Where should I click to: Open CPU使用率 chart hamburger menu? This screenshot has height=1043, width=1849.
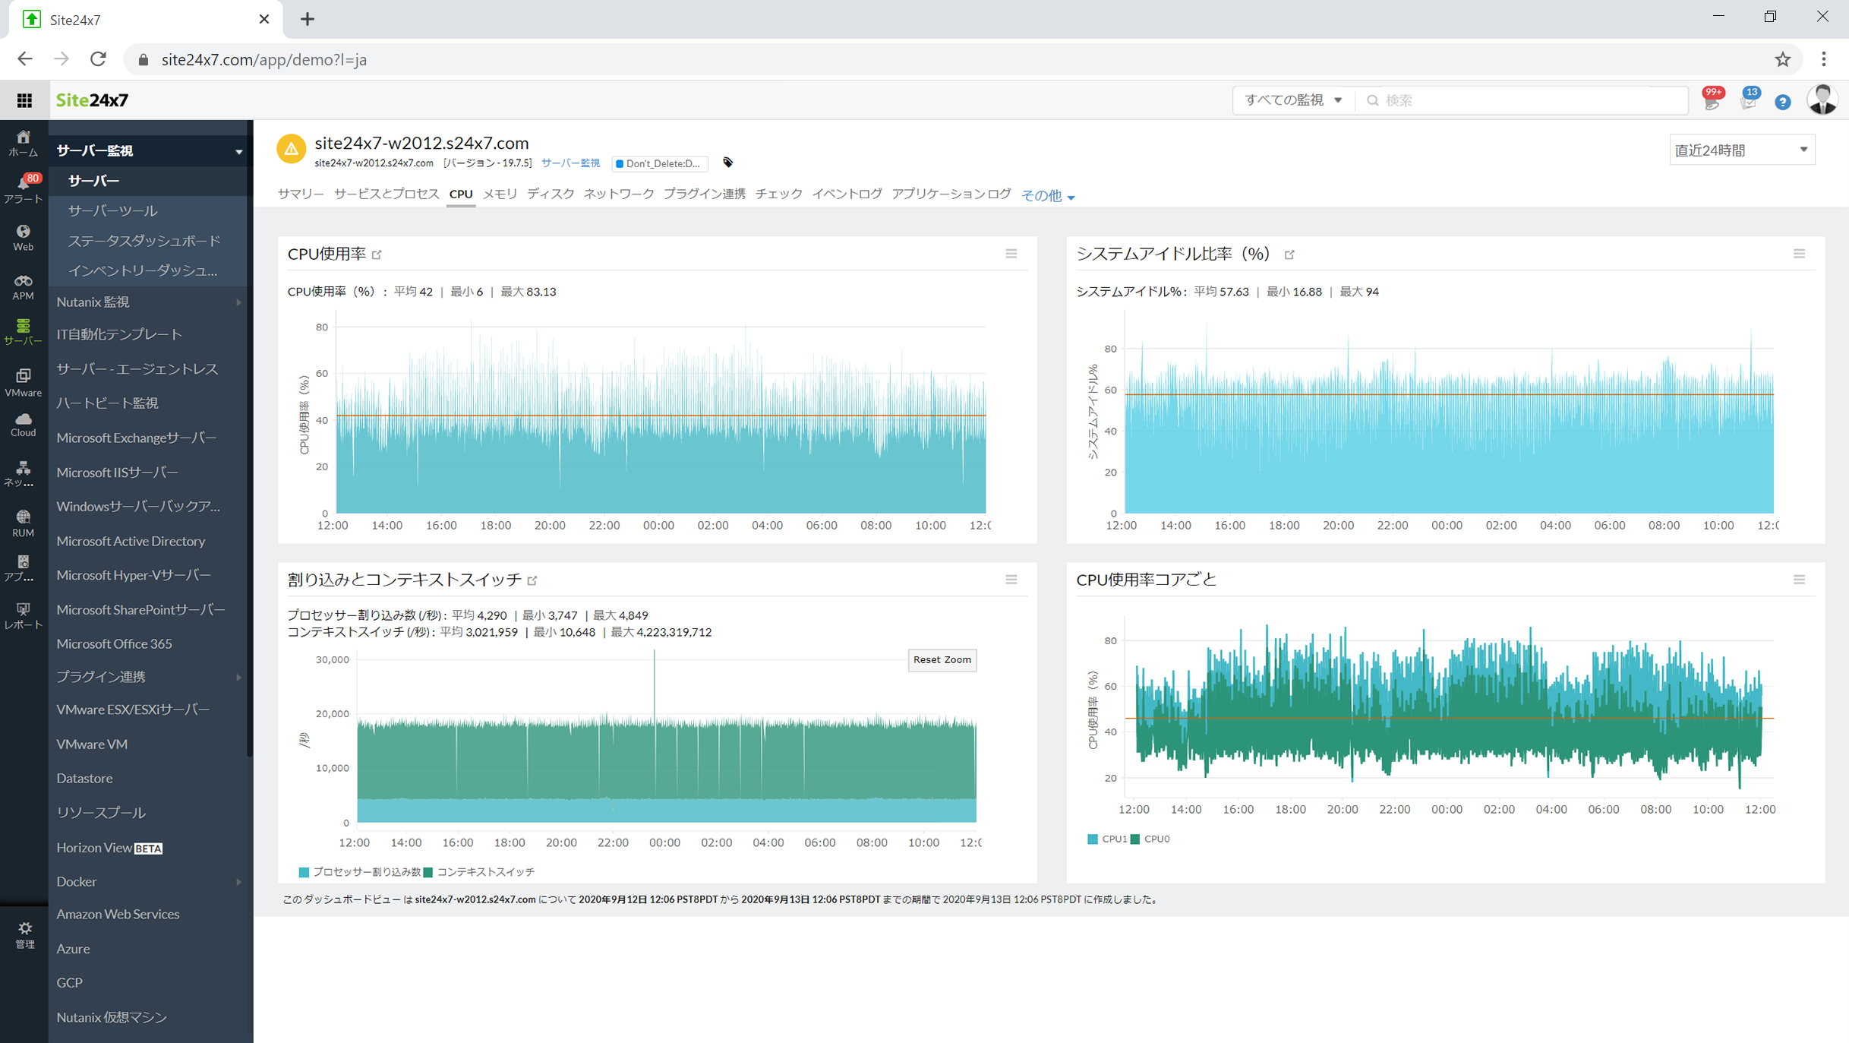[1011, 254]
